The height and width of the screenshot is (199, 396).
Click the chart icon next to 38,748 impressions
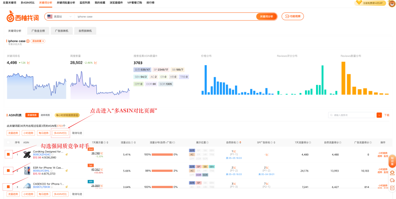coord(102,153)
